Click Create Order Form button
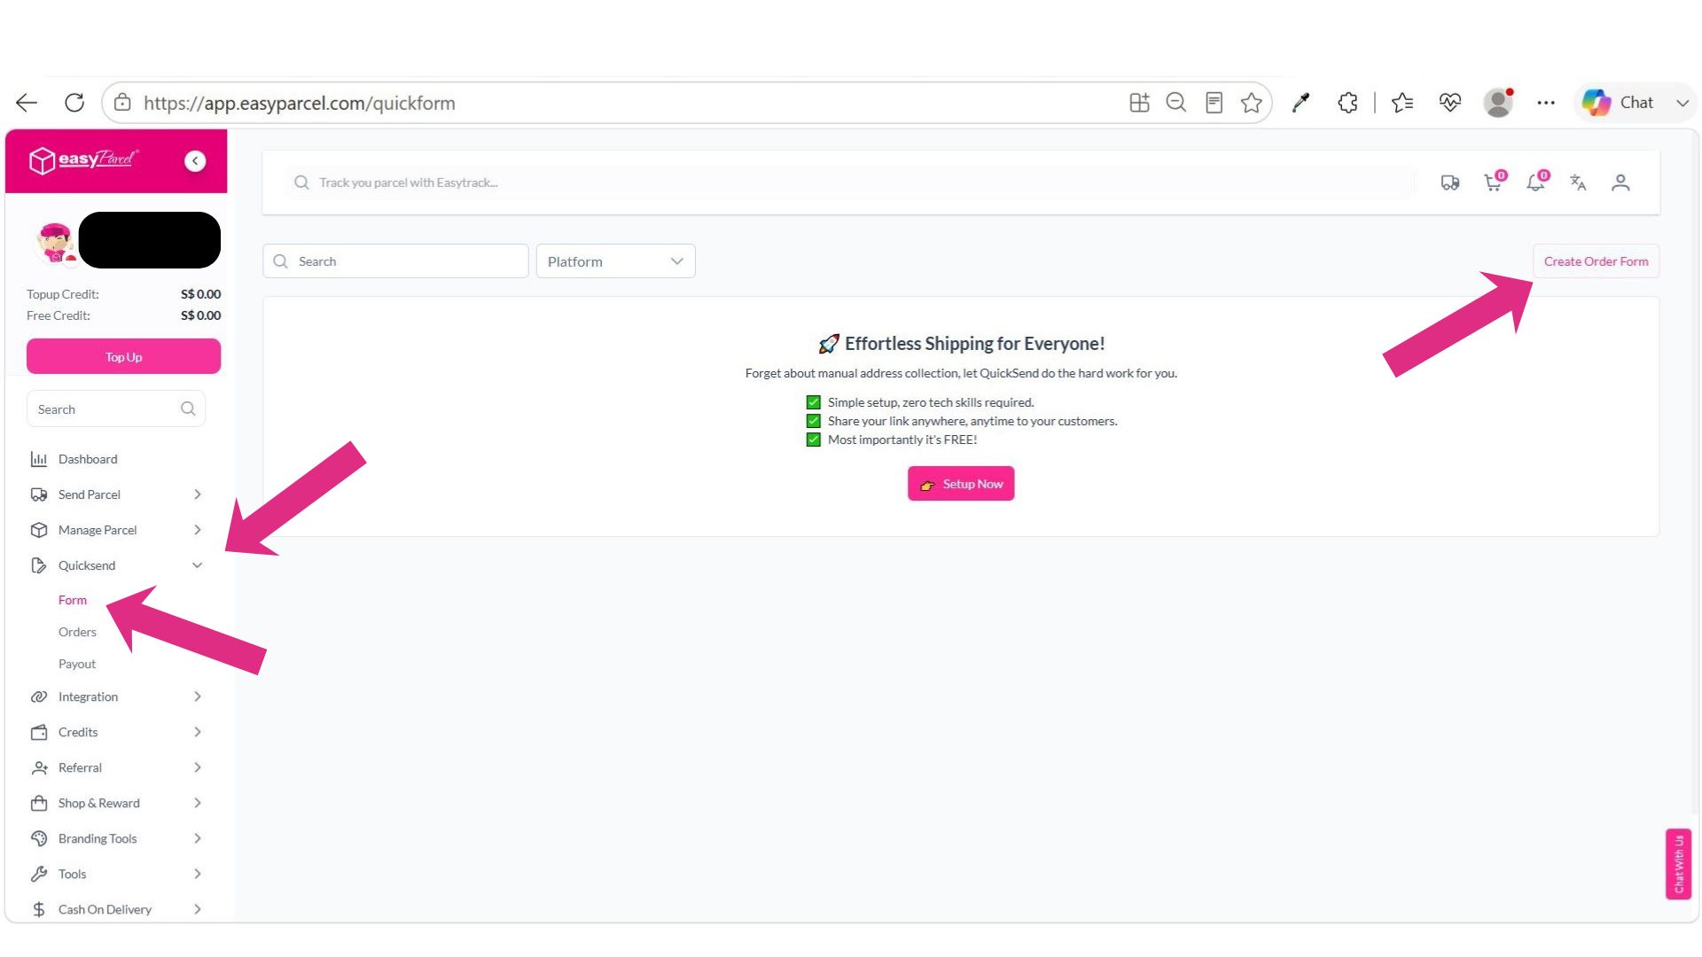 [1596, 261]
